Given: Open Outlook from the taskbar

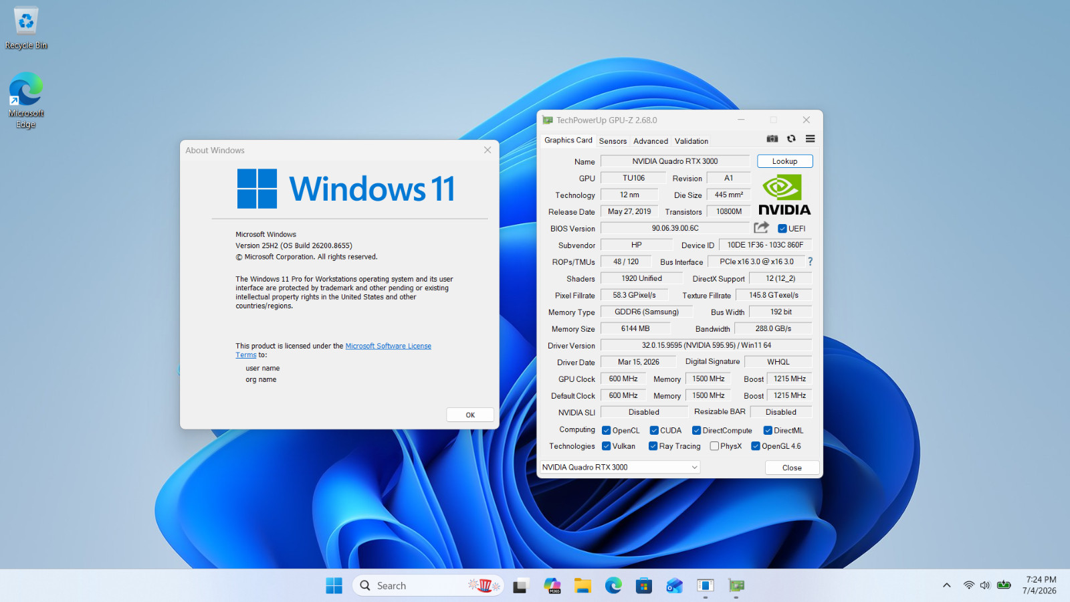Looking at the screenshot, I should click(x=675, y=586).
